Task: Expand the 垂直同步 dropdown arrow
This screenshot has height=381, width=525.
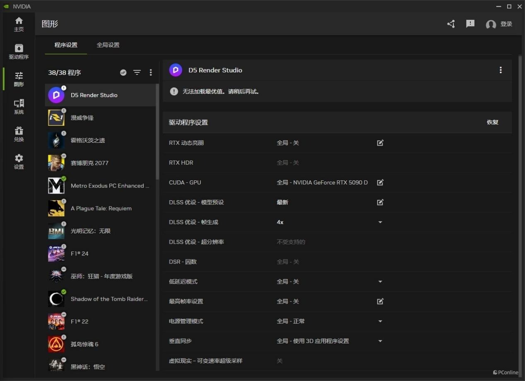Action: tap(380, 341)
